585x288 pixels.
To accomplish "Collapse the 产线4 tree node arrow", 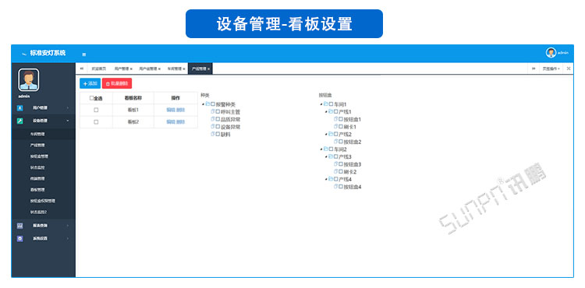I will click(x=326, y=180).
